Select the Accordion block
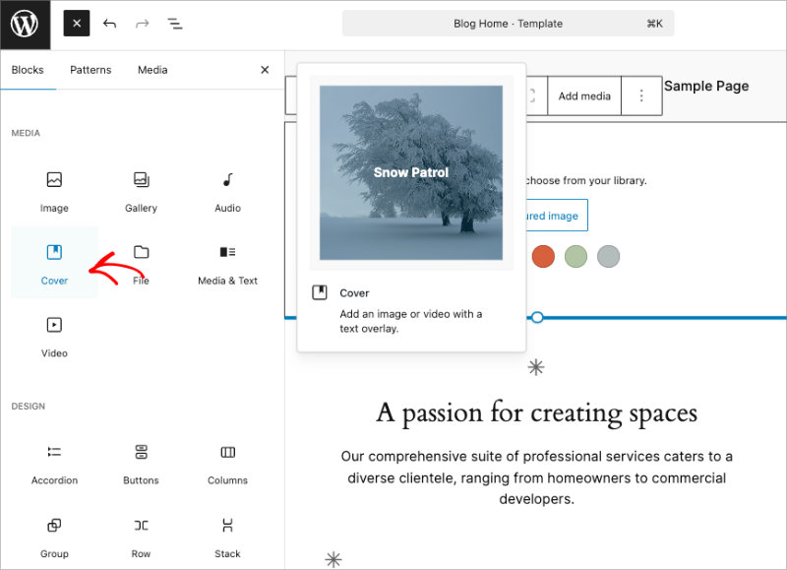 (x=54, y=463)
